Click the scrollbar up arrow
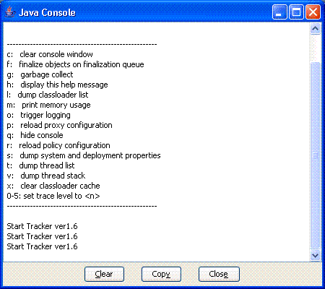This screenshot has width=325, height=289. click(x=315, y=29)
